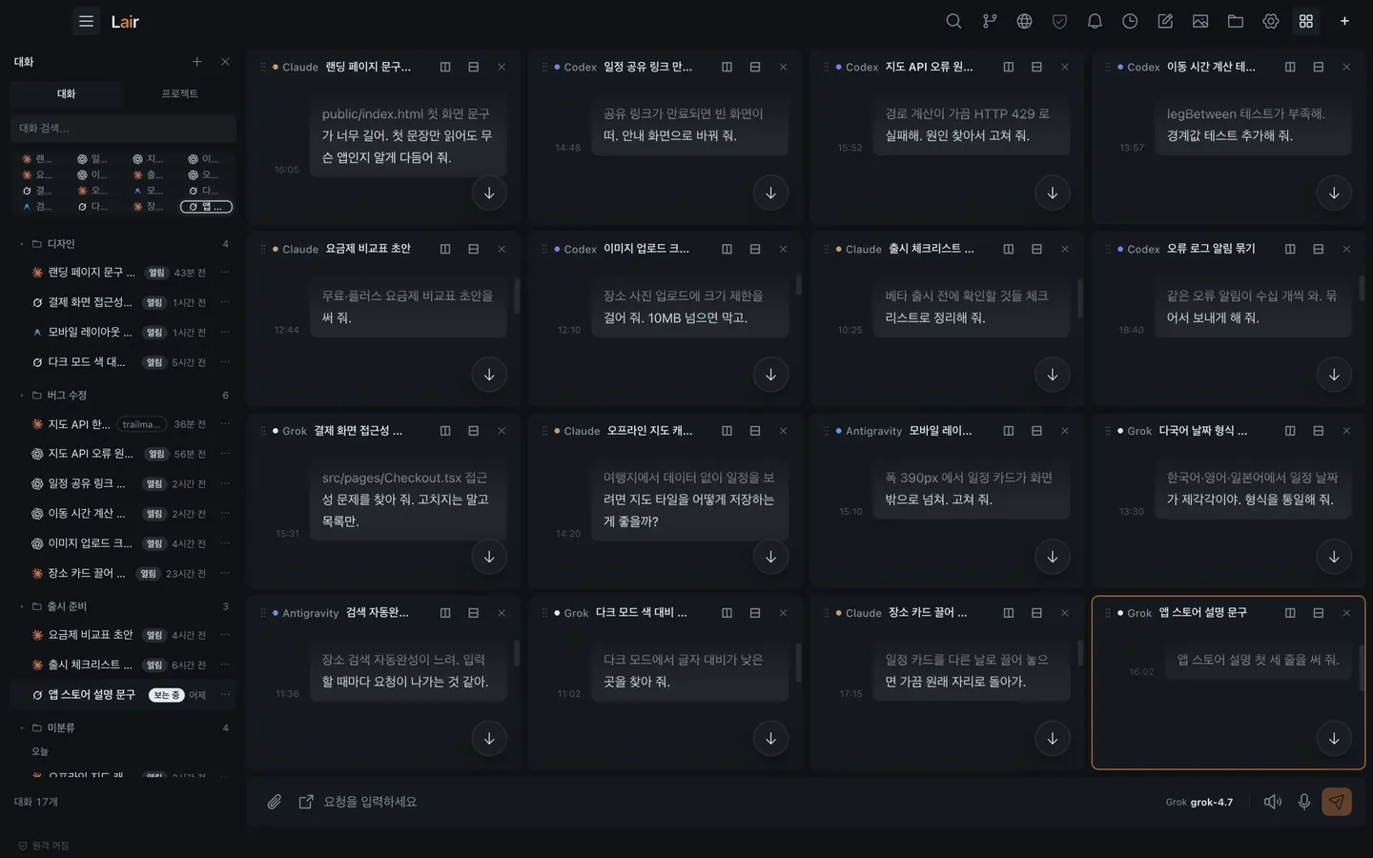Jump to bottom in 앱 스토어 설명 문구 card
This screenshot has height=858, width=1373.
(x=1334, y=739)
